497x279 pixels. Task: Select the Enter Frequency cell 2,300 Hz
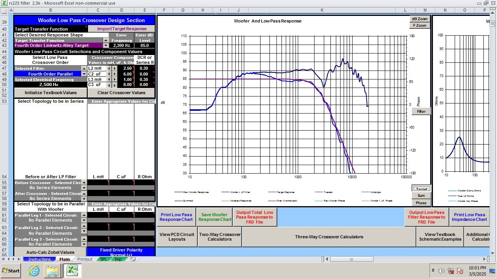tap(122, 45)
